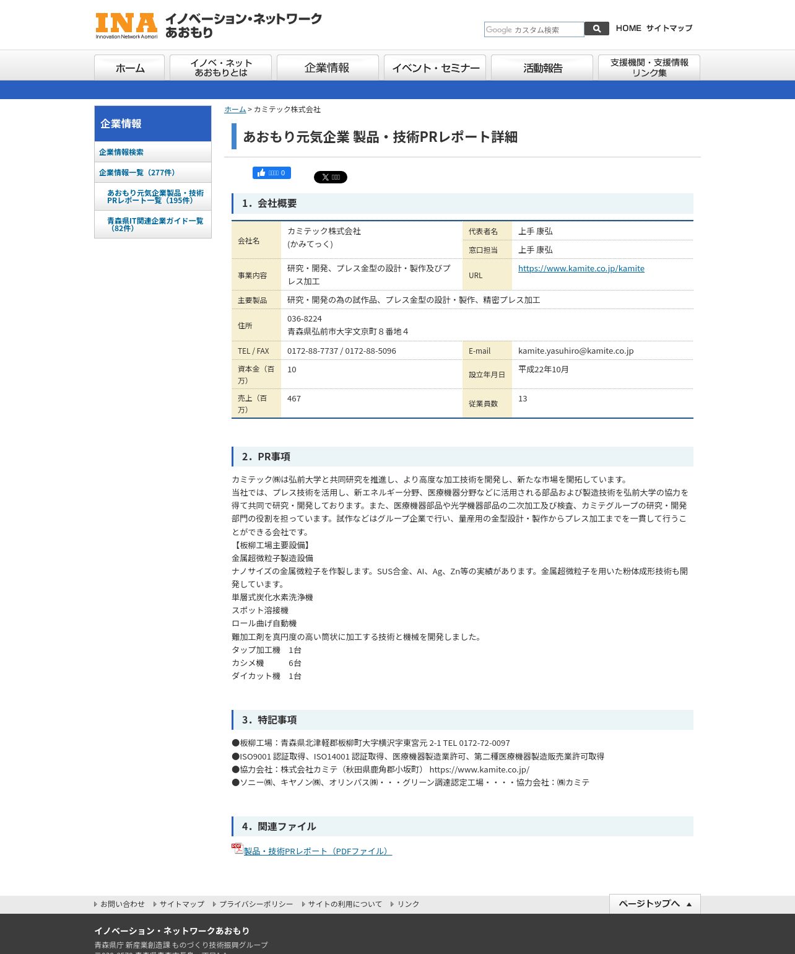This screenshot has width=795, height=954.
Task: Open 企業情報一覧（277件） in the sidebar
Action: coord(153,172)
